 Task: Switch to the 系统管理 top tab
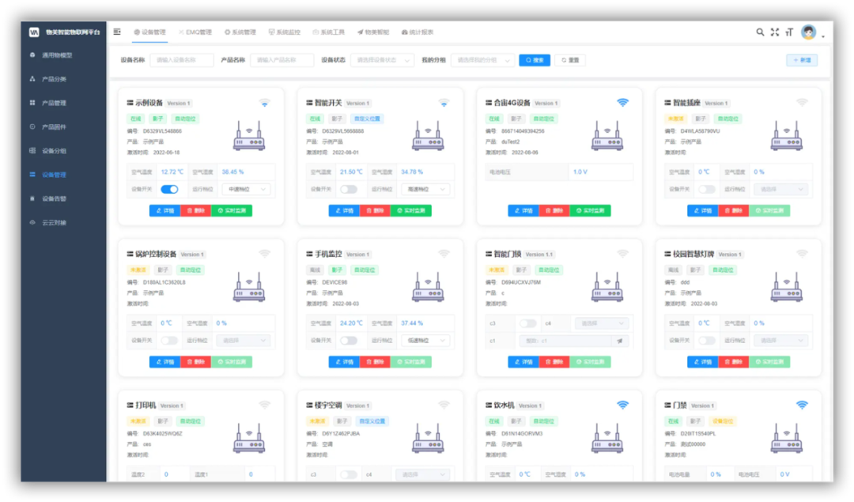point(240,32)
